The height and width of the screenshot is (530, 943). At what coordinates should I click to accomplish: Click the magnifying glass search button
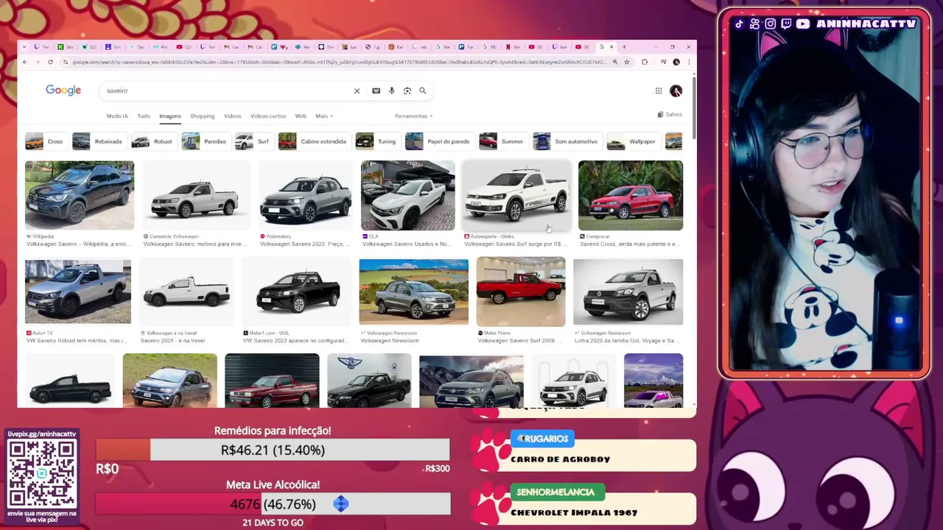pyautogui.click(x=423, y=91)
